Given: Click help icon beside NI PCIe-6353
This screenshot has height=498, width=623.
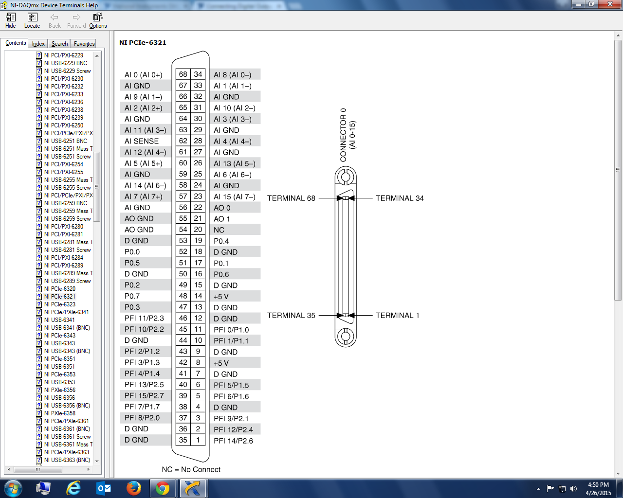Looking at the screenshot, I should coord(39,374).
